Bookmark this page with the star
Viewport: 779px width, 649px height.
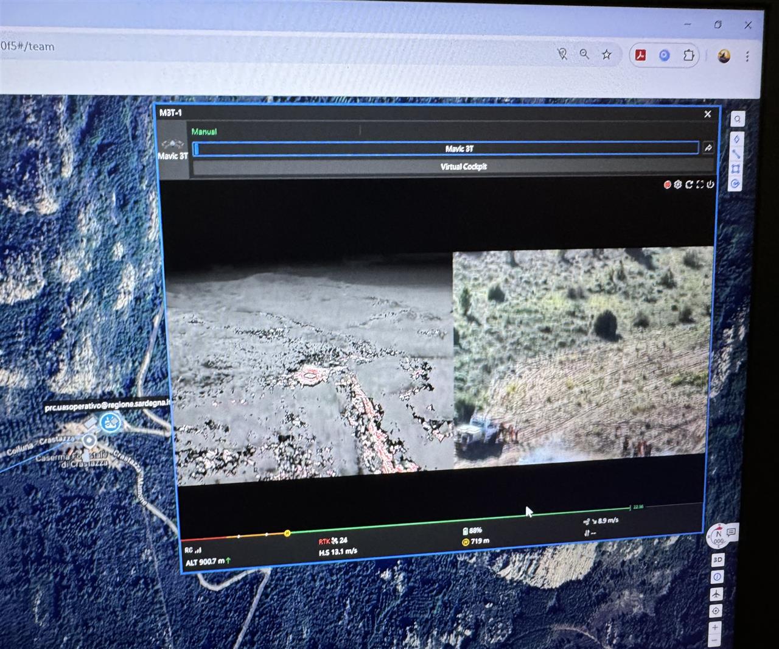tap(607, 54)
